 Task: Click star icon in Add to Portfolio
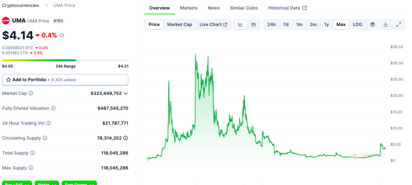coord(8,79)
